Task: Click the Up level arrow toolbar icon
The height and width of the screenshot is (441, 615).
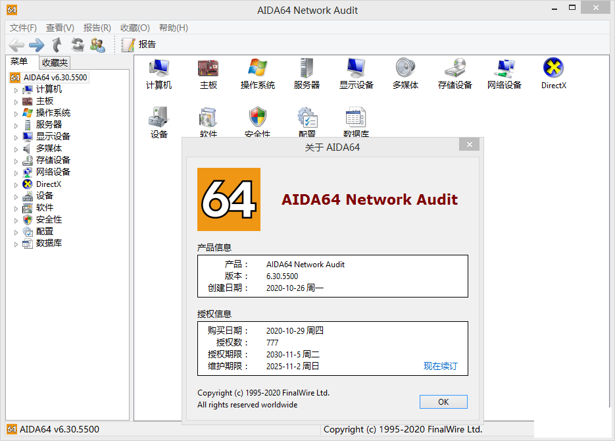Action: point(57,45)
